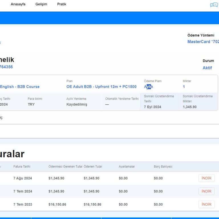Sort by the Fatura Tarihi column header
The image size is (219, 219).
click(x=22, y=167)
